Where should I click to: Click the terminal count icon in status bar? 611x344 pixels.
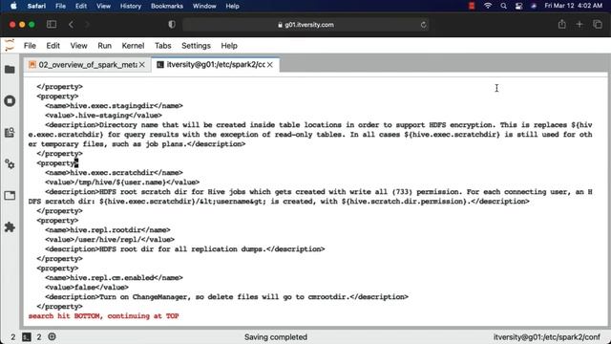click(x=27, y=337)
